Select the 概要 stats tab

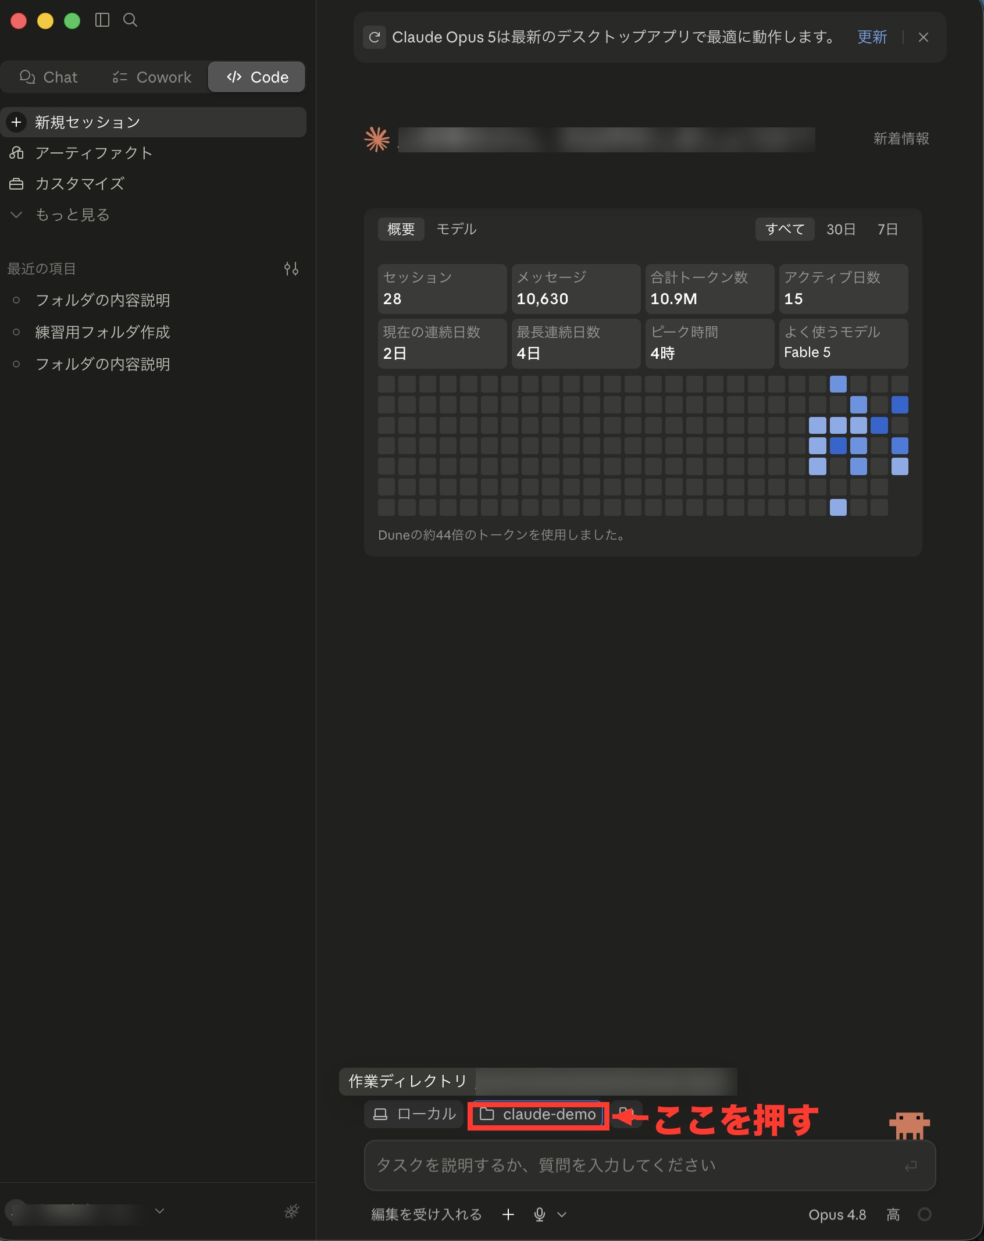pyautogui.click(x=401, y=229)
